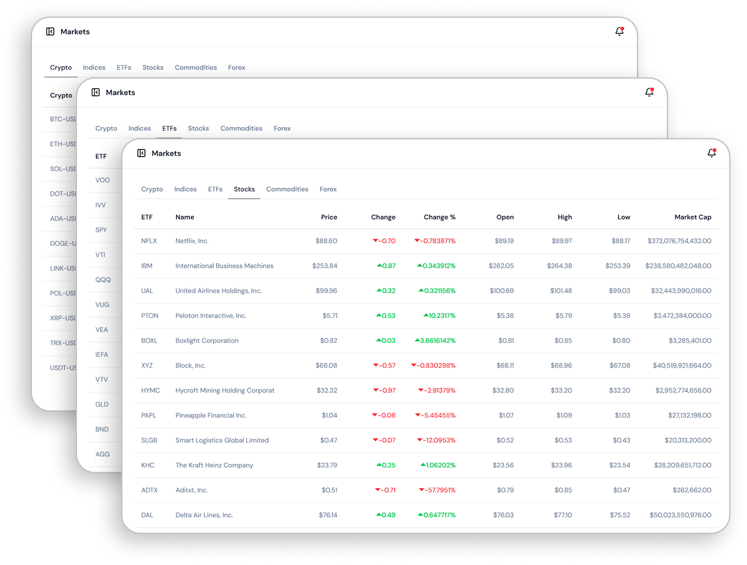Image resolution: width=747 pixels, height=565 pixels.
Task: Select Indices tab in middle window
Action: 140,128
